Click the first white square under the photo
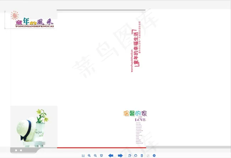This screenshot has width=231, height=158. coord(16,150)
